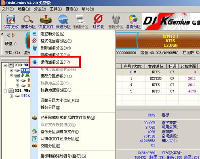Viewport: 200px width, 159px height.
Task: Click the 序号(状态) column header
Action: (133, 67)
